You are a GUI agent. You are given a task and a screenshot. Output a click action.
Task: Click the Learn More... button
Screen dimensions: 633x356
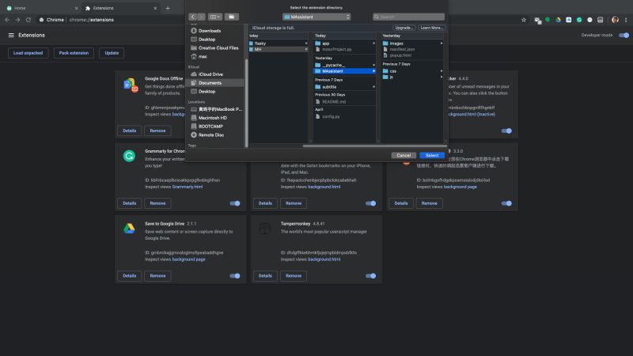431,28
